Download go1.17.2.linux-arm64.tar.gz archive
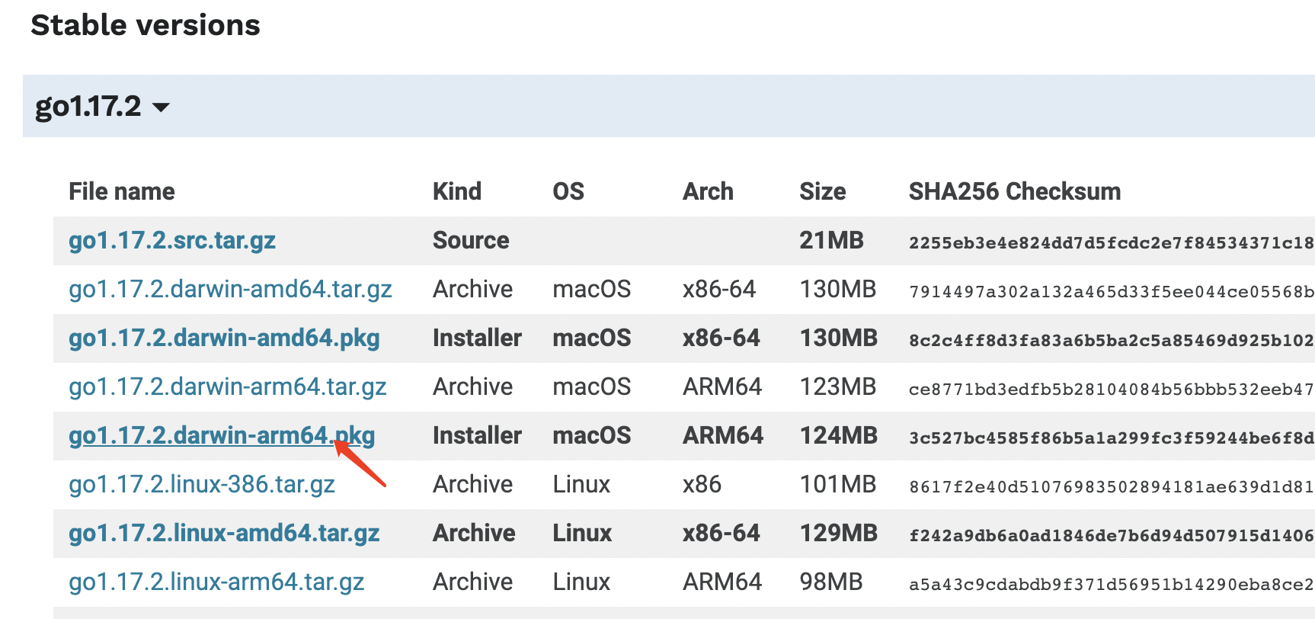Image resolution: width=1315 pixels, height=619 pixels. coord(216,582)
